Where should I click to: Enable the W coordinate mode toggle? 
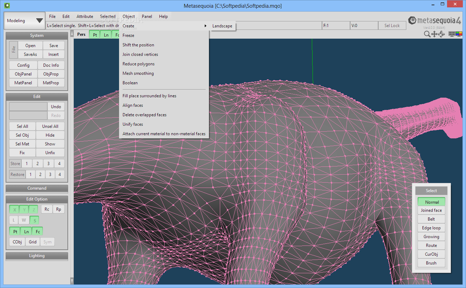(x=24, y=220)
